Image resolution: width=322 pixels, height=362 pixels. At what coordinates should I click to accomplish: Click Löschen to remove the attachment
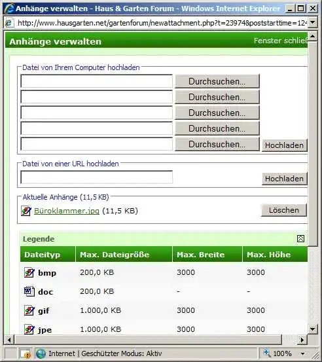coord(284,210)
